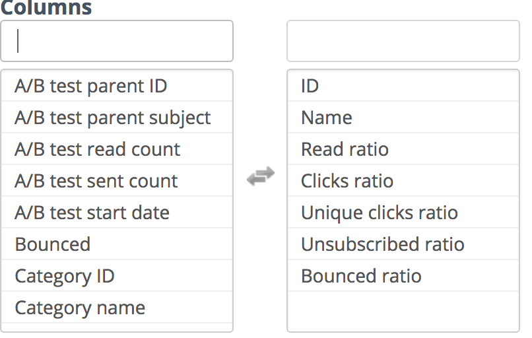
Task: Choose 'A/B test read count' item
Action: pyautogui.click(x=117, y=149)
